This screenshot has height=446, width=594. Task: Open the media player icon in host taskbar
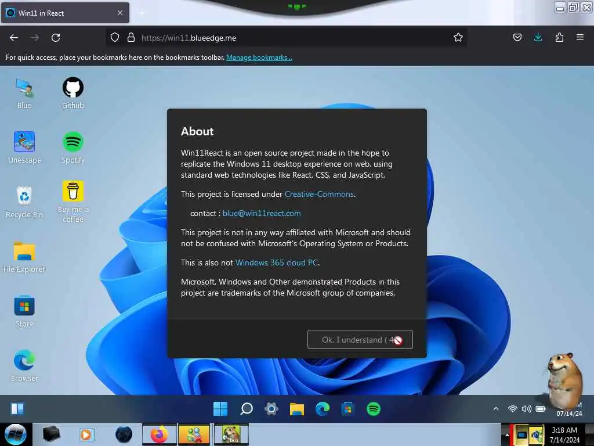[x=87, y=434]
